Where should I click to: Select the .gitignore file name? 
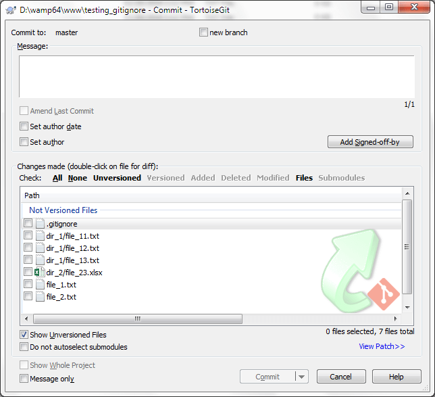pyautogui.click(x=62, y=224)
